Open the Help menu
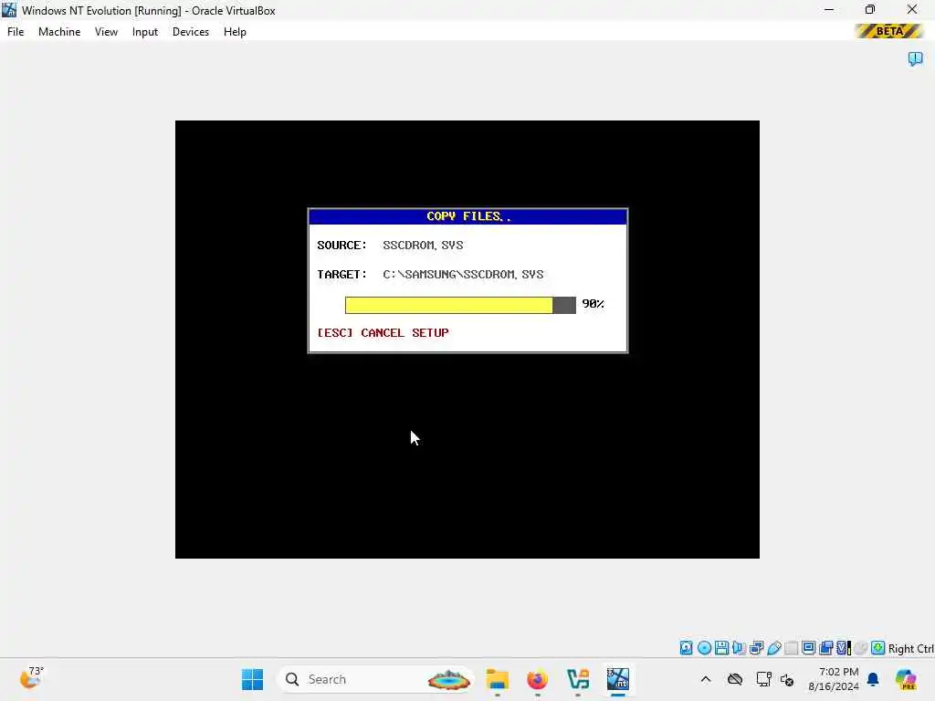Image resolution: width=935 pixels, height=701 pixels. (x=235, y=32)
